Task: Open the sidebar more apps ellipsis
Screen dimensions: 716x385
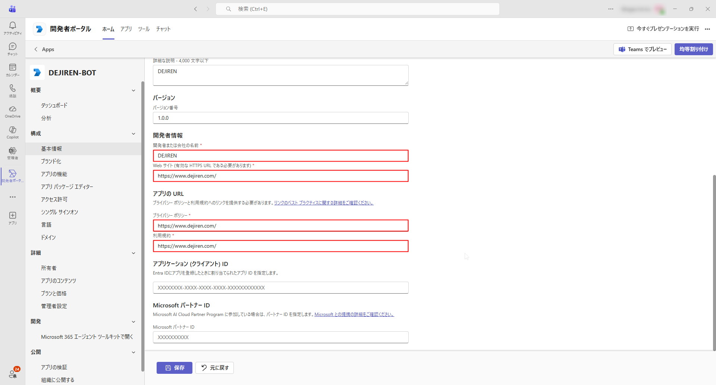Action: pos(13,197)
